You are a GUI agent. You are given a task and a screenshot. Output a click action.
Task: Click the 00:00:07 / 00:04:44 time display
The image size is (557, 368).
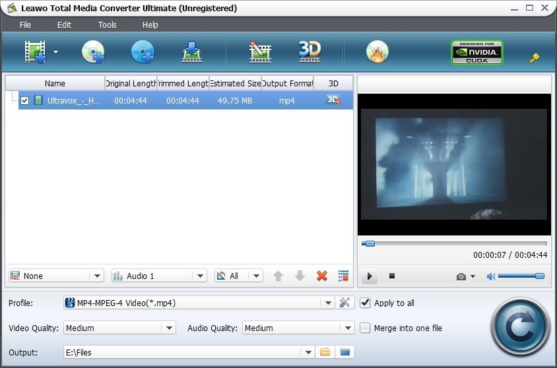tap(510, 255)
